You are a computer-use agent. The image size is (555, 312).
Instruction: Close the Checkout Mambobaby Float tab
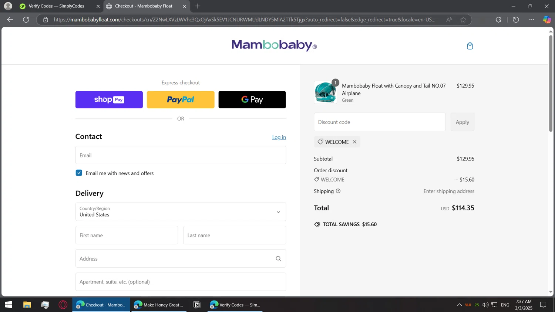coord(184,6)
